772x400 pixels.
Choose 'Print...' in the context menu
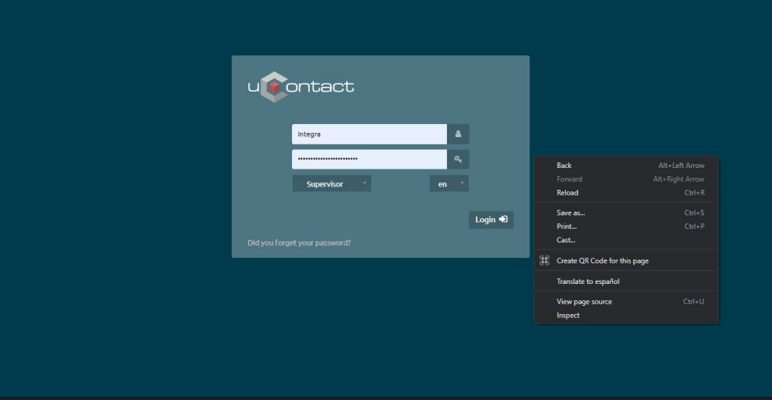pyautogui.click(x=626, y=226)
